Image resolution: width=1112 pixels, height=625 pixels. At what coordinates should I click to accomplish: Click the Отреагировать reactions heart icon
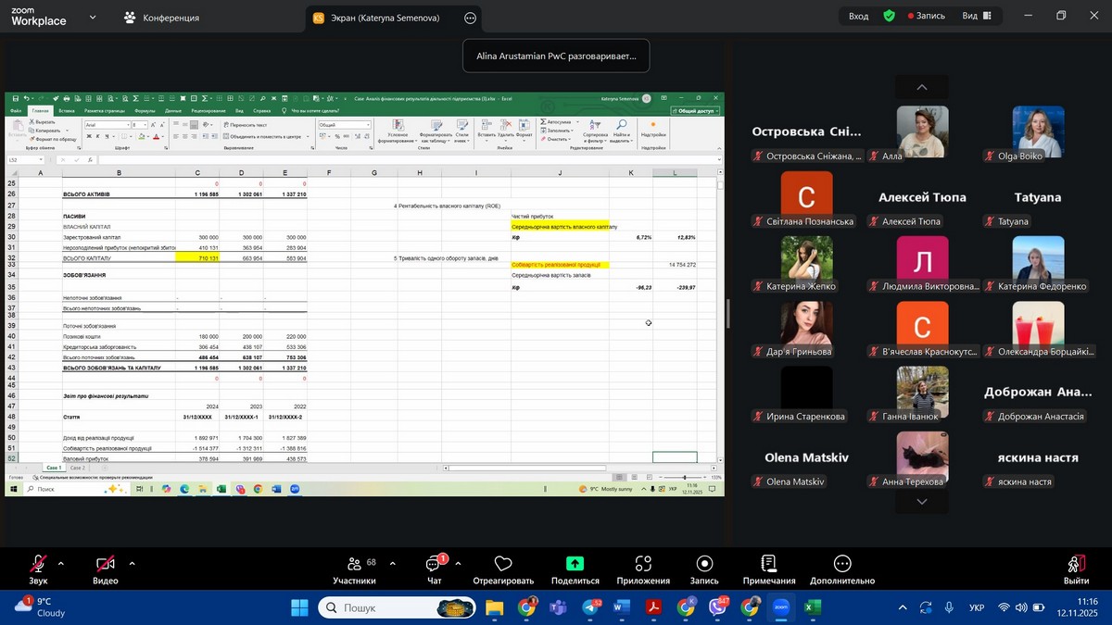(503, 564)
